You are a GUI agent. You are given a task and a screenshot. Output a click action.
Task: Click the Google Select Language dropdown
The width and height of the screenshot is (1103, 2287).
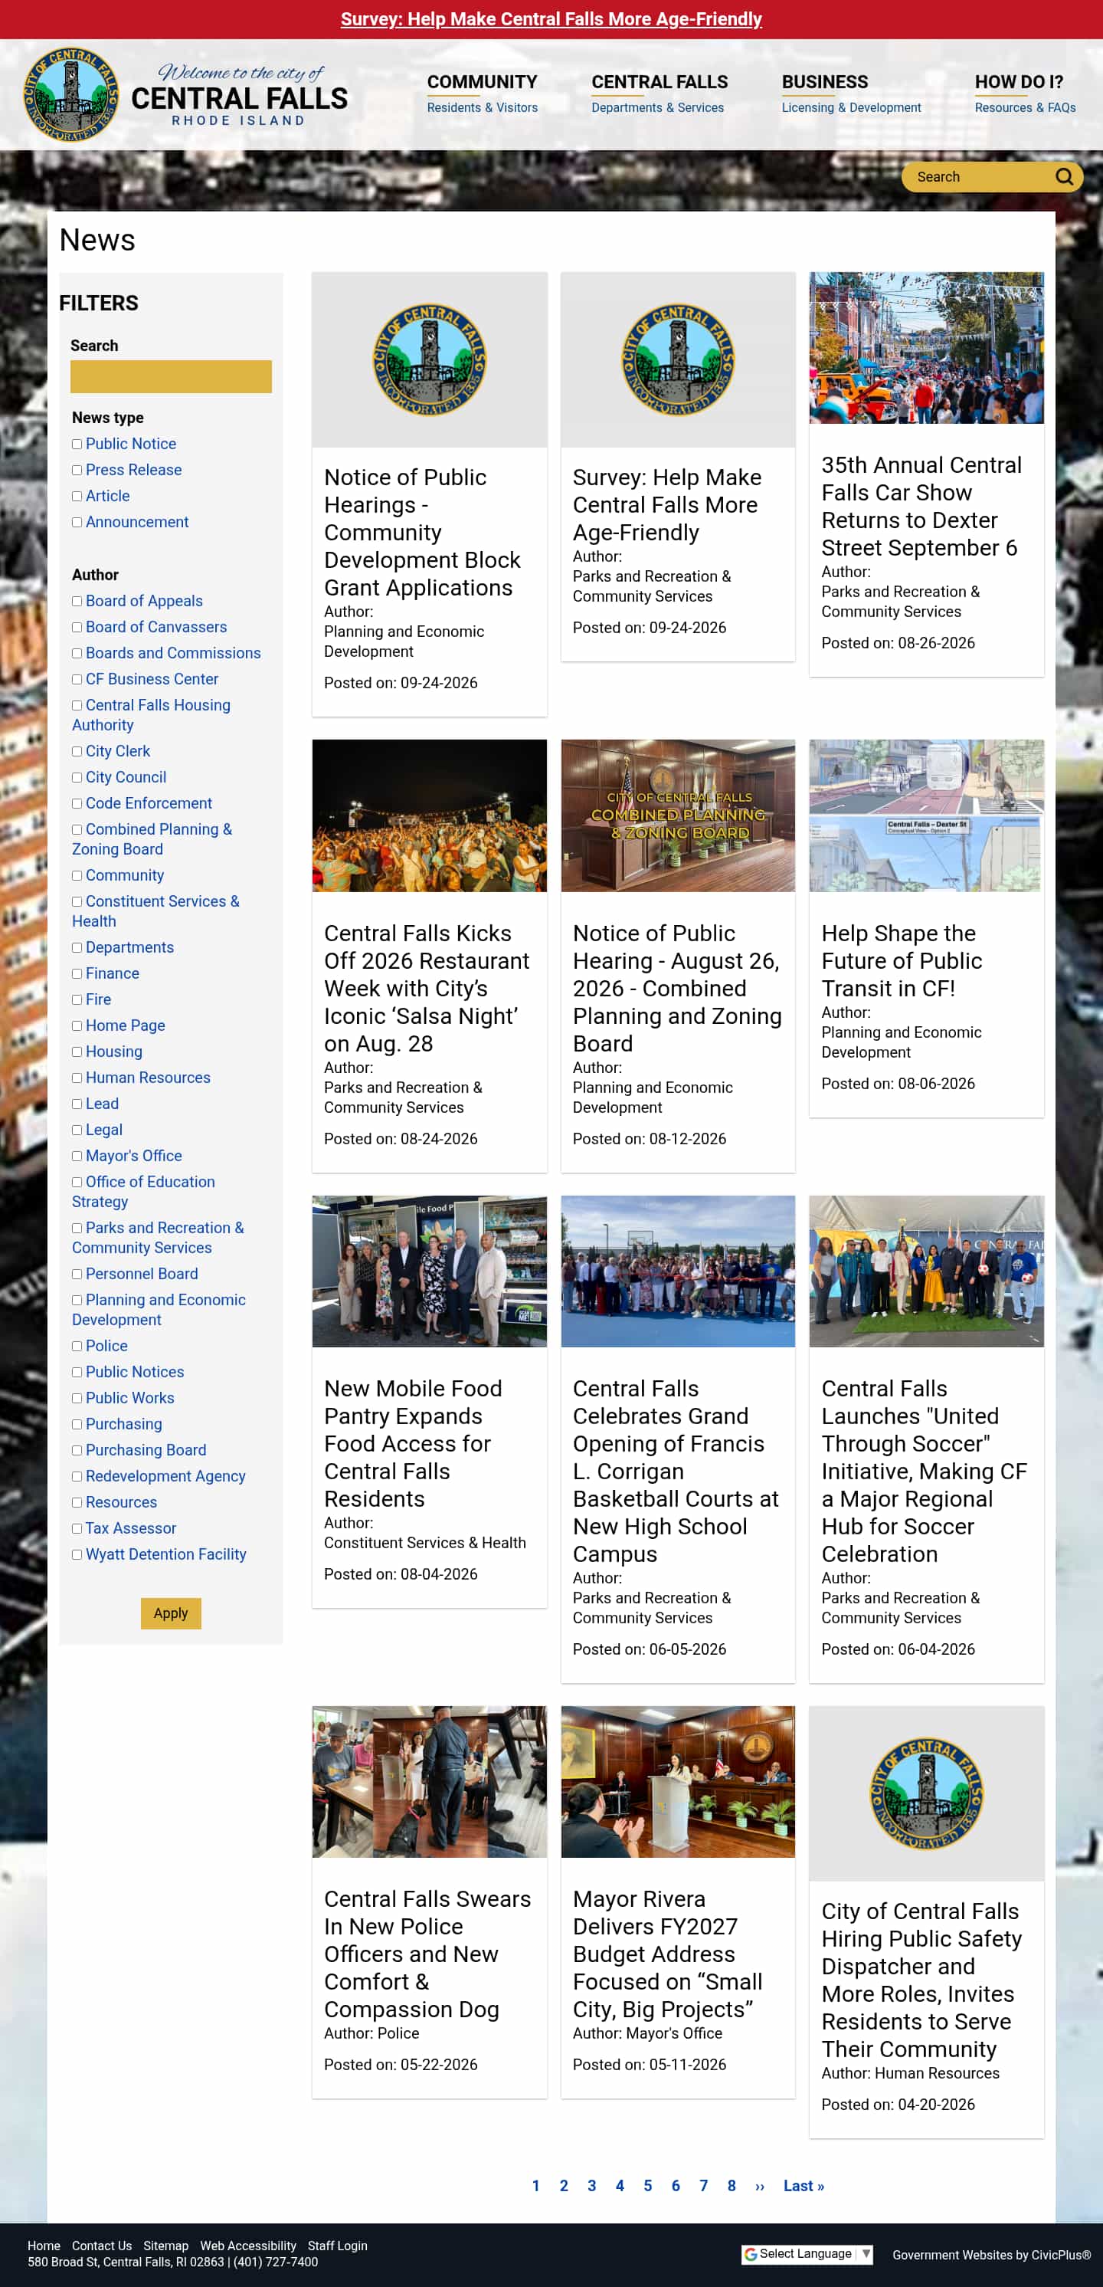point(807,2253)
